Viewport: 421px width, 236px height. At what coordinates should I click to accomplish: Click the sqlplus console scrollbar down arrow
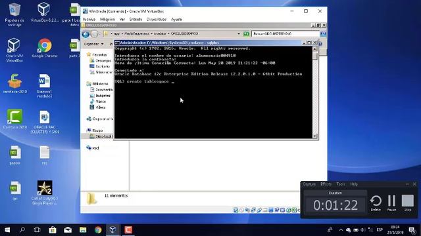coord(315,136)
